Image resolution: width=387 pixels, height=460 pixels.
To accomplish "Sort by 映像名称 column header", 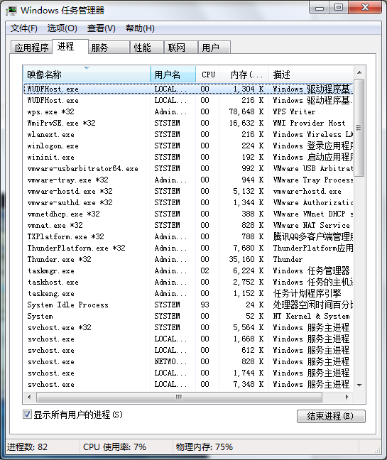I will coord(87,75).
